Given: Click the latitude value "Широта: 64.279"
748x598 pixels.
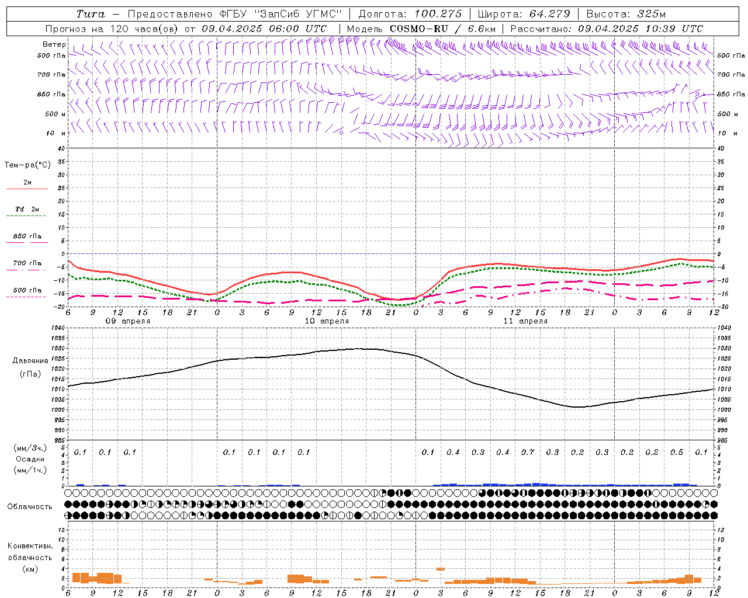Looking at the screenshot, I should pyautogui.click(x=524, y=14).
